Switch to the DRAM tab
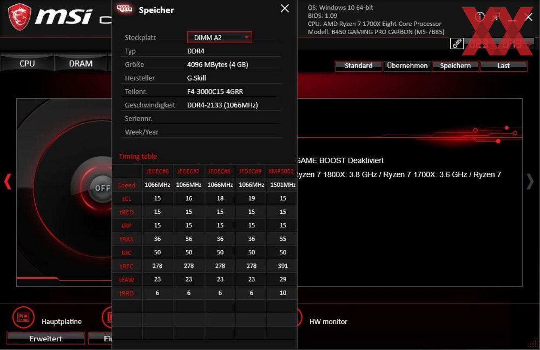The width and height of the screenshot is (540, 350). coord(81,63)
